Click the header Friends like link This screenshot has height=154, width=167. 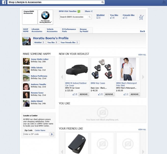click(x=129, y=15)
